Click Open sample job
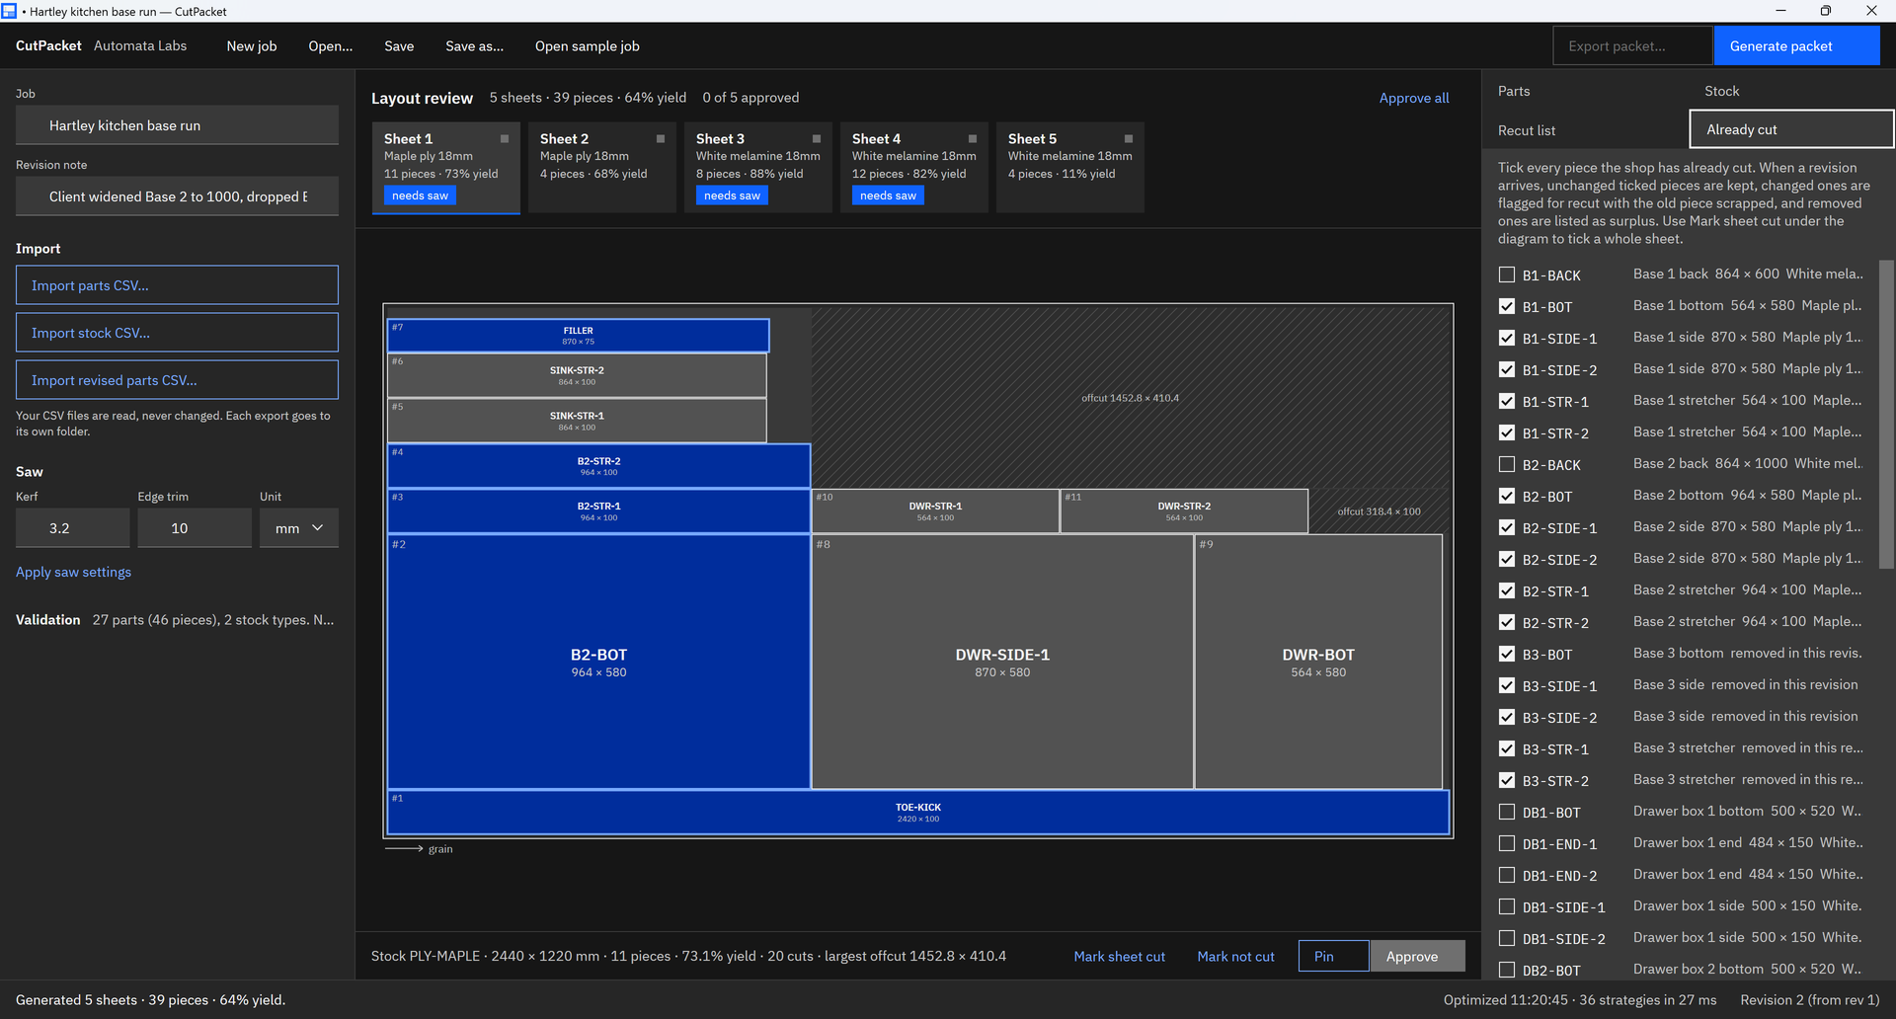1896x1019 pixels. click(x=588, y=46)
